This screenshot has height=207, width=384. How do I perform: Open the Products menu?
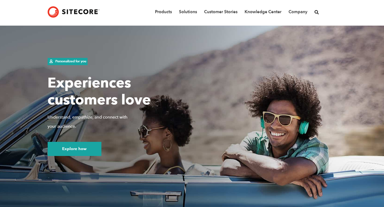(163, 12)
